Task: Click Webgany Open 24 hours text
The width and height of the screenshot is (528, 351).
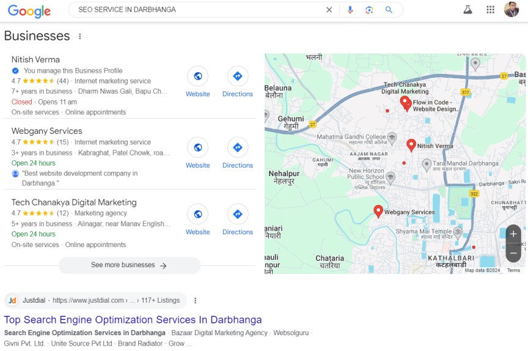Action: click(34, 163)
